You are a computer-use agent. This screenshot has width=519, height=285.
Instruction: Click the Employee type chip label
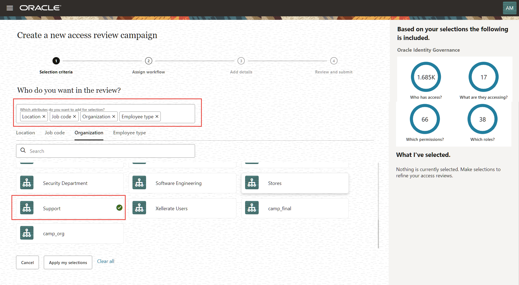pos(138,116)
